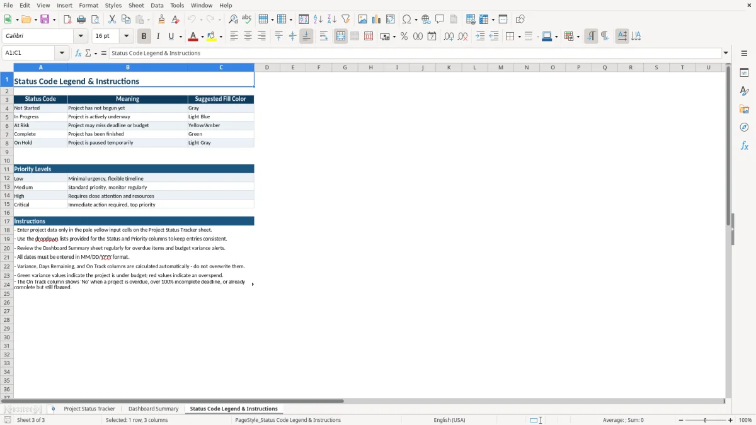
Task: Export directly as PDF
Action: click(x=67, y=20)
